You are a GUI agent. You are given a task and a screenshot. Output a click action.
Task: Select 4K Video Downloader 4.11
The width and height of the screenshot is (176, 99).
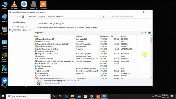point(46,39)
